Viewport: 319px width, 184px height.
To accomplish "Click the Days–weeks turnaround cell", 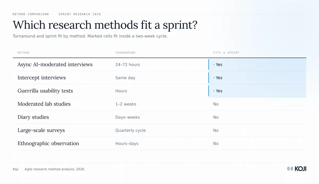I will click(128, 117).
